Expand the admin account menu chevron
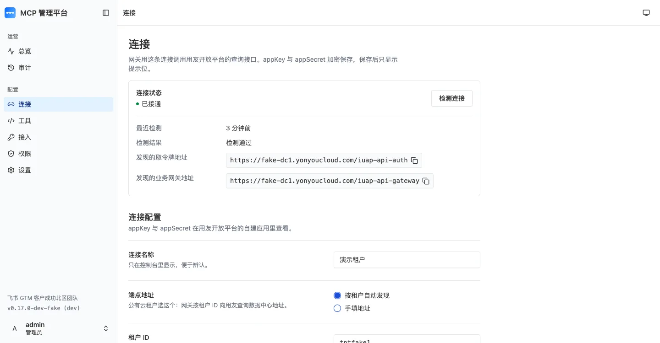660x343 pixels. 106,328
